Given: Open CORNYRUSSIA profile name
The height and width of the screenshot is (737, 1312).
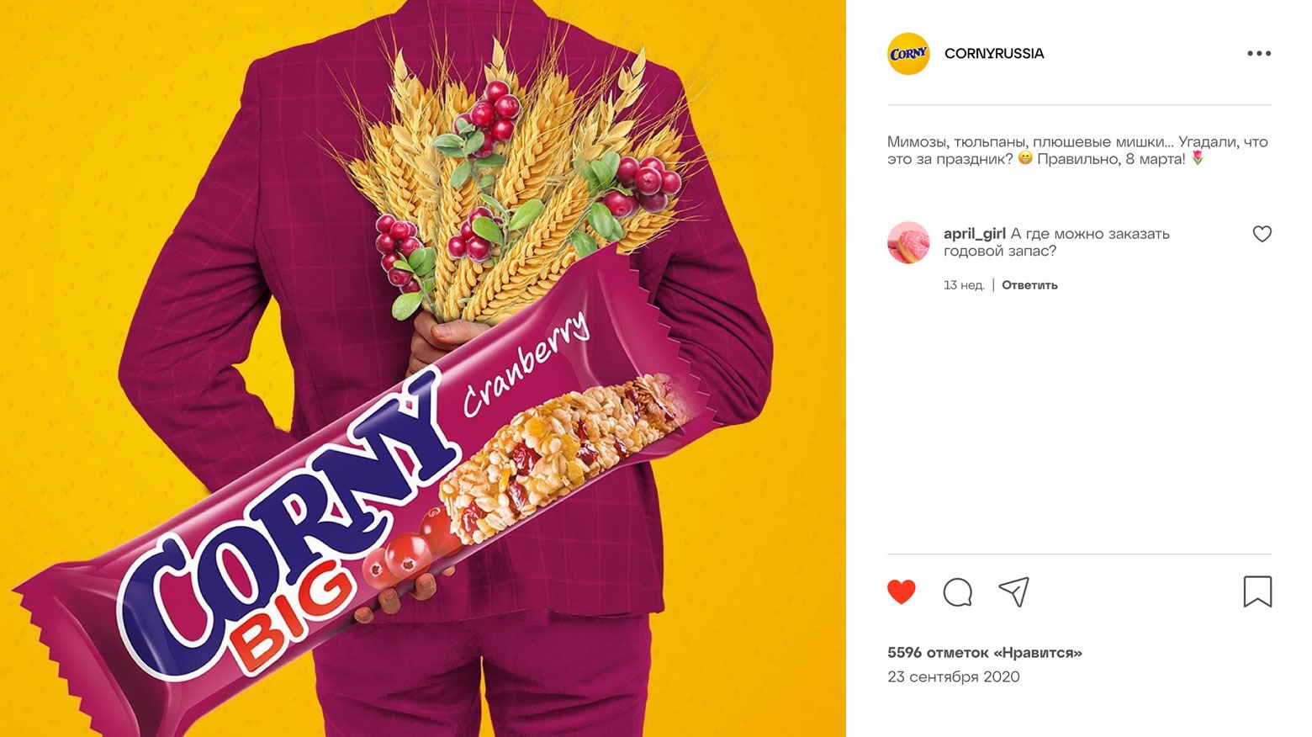Looking at the screenshot, I should tap(994, 53).
